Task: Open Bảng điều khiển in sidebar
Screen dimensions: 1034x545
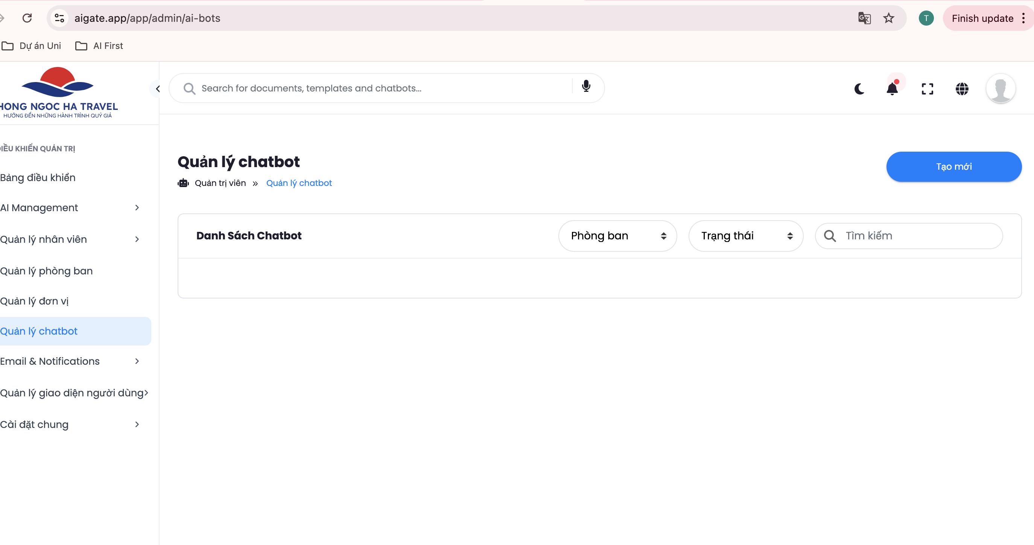Action: click(38, 178)
